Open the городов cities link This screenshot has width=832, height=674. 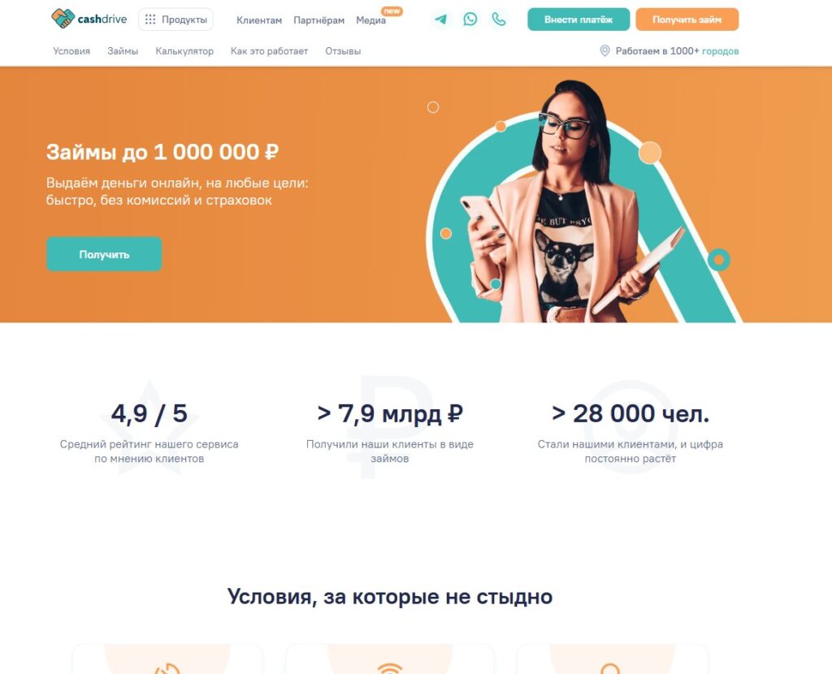(x=720, y=51)
